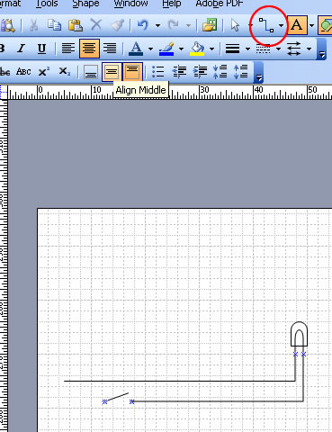Click the Redo arrow icon

pos(174,25)
